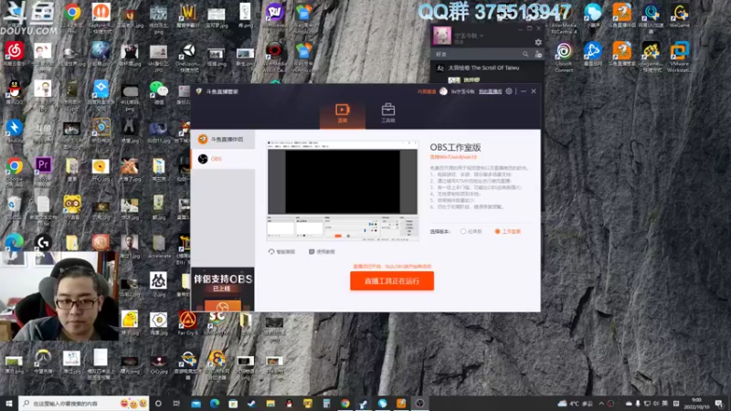Click the search icon in the friends window
The image size is (731, 411).
pyautogui.click(x=525, y=55)
